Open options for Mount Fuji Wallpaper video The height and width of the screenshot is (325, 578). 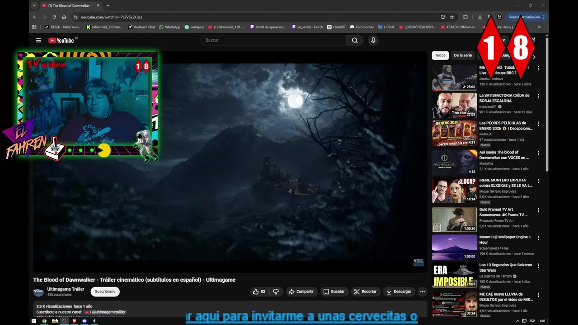click(x=538, y=238)
